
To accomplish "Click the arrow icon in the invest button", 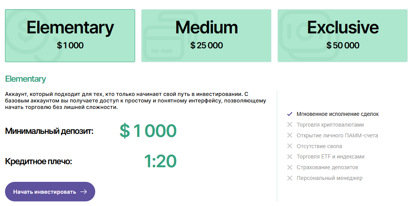I will [83, 192].
